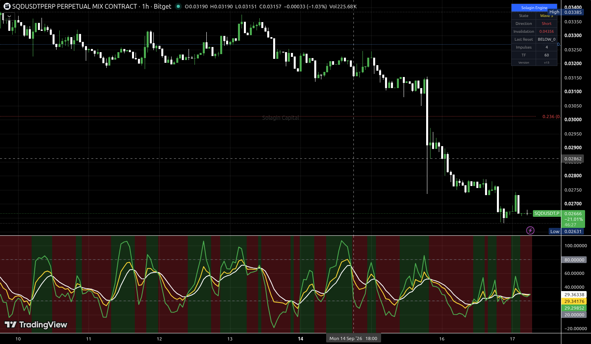Click date 11 on the time axis
The image size is (591, 344).
(x=89, y=339)
